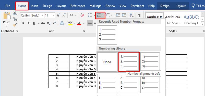205x96 pixels.
Task: Click the Bullets list icon
Action: tap(90, 15)
